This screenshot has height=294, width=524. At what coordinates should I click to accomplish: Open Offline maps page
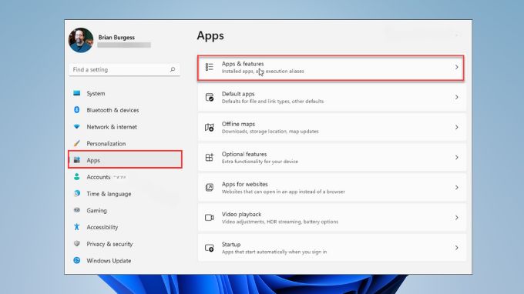pos(332,128)
